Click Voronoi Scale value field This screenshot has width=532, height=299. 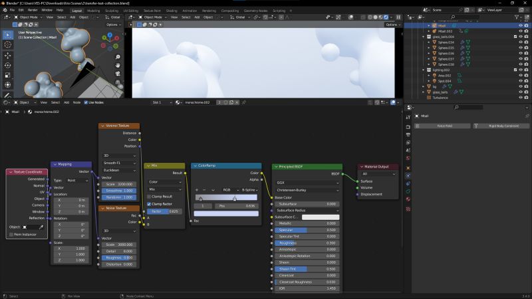(119, 184)
